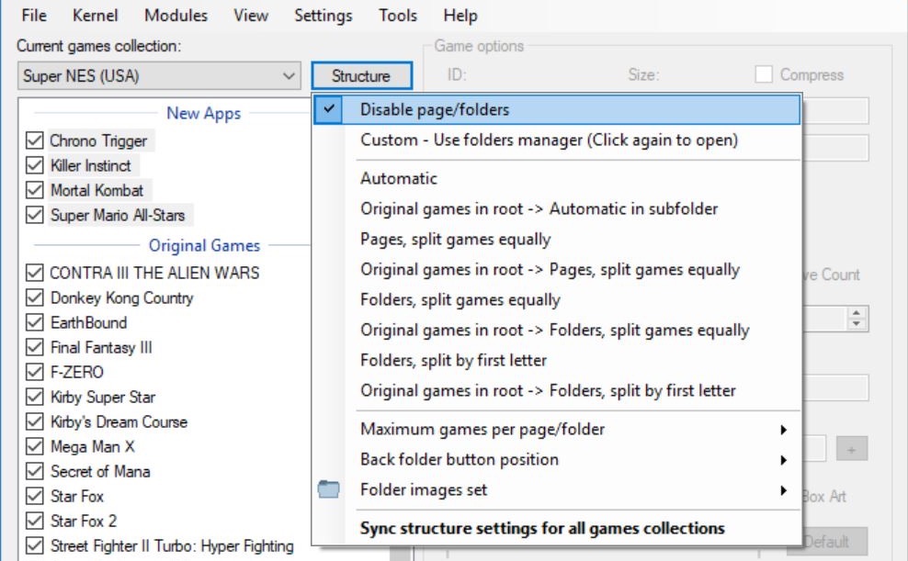Image resolution: width=908 pixels, height=561 pixels.
Task: Click Sync structure settings for all games collections
Action: point(557,528)
